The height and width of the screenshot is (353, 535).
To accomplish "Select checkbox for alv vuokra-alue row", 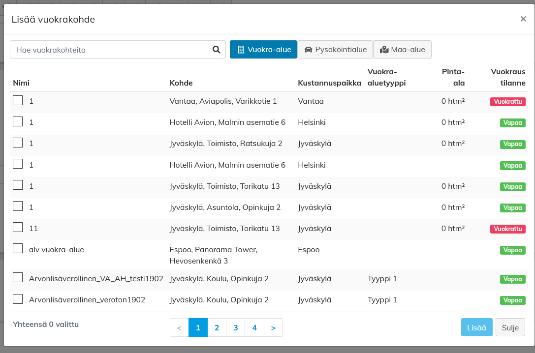I will pyautogui.click(x=18, y=248).
